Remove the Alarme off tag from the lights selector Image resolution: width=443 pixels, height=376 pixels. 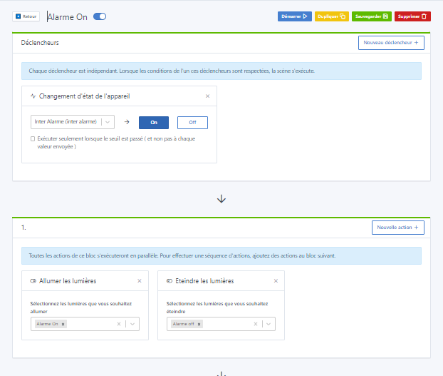point(199,324)
